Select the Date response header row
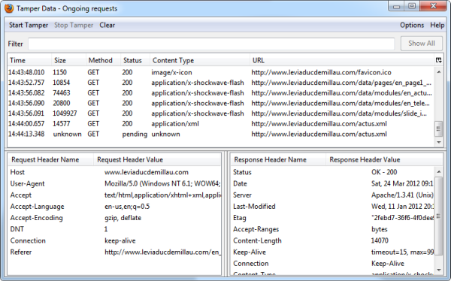 point(333,184)
